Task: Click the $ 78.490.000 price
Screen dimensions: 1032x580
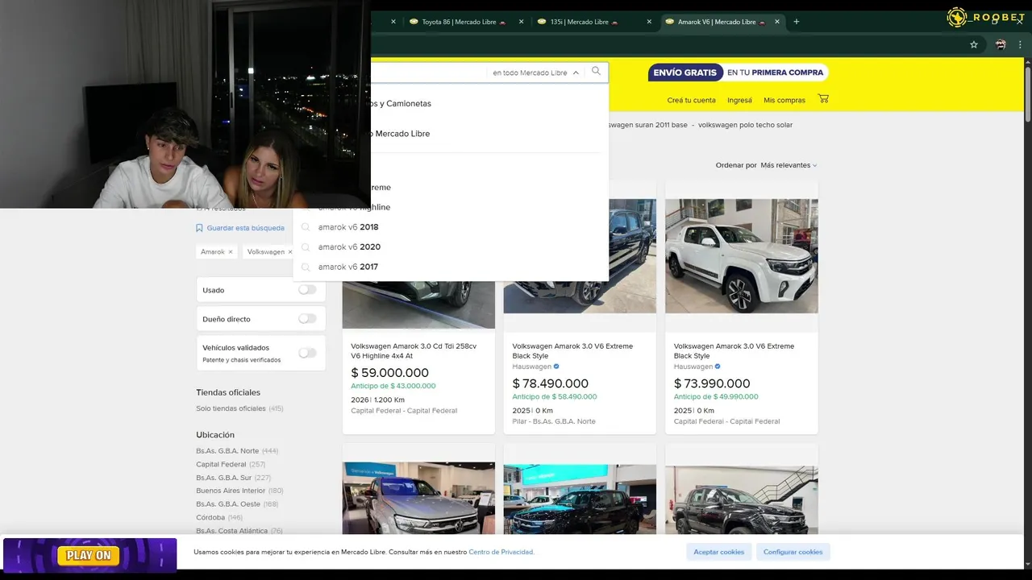Action: tap(551, 383)
